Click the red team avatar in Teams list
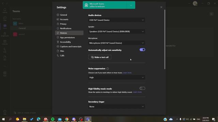The image size is (218, 122). 15,34
